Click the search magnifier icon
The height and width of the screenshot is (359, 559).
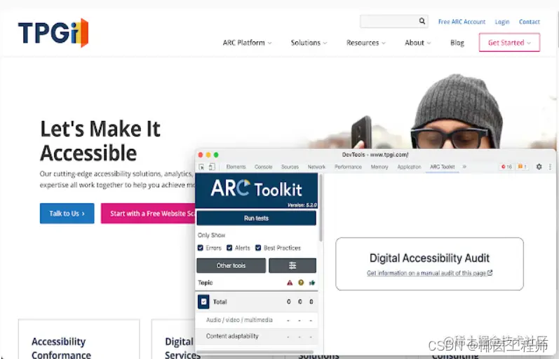click(x=422, y=21)
